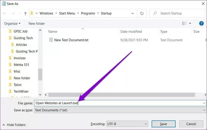Expand the File name dropdown
This screenshot has height=130, width=207.
coord(204,103)
